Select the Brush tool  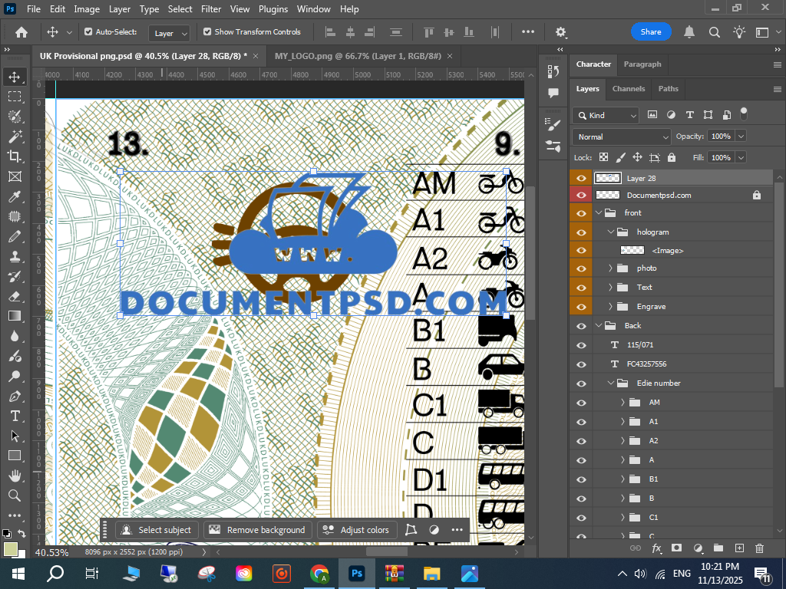[15, 236]
